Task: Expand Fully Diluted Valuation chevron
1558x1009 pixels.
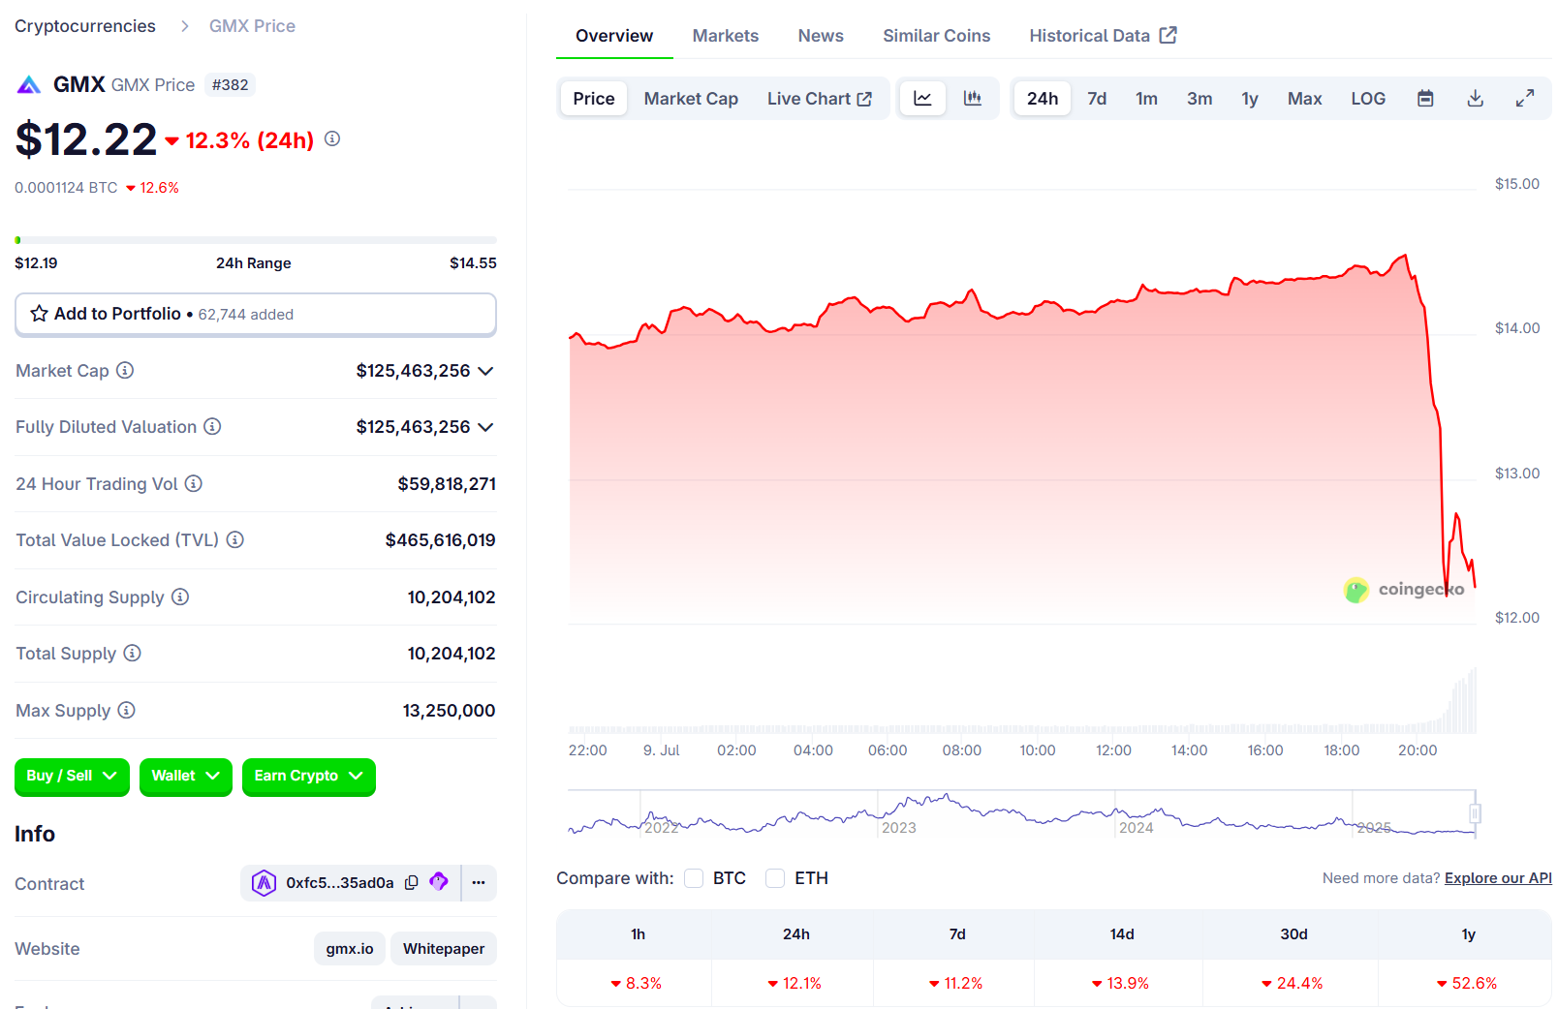Action: click(x=485, y=427)
